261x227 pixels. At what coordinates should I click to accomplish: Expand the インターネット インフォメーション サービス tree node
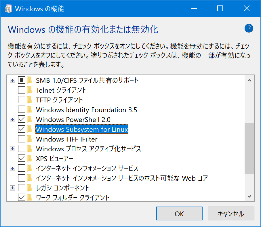pyautogui.click(x=12, y=168)
